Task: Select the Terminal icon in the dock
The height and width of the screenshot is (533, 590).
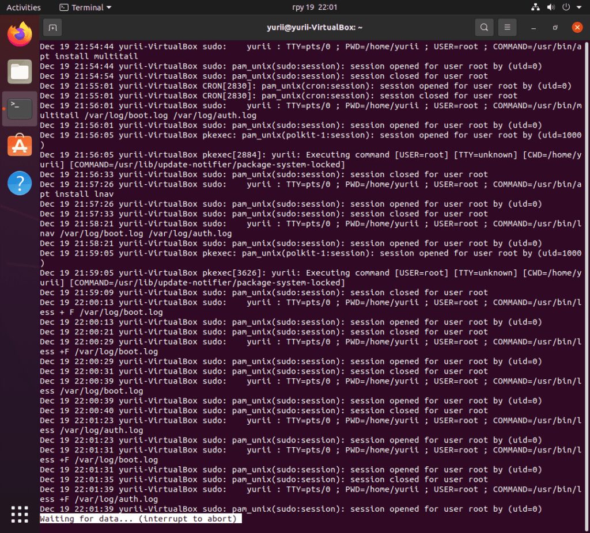Action: point(20,108)
